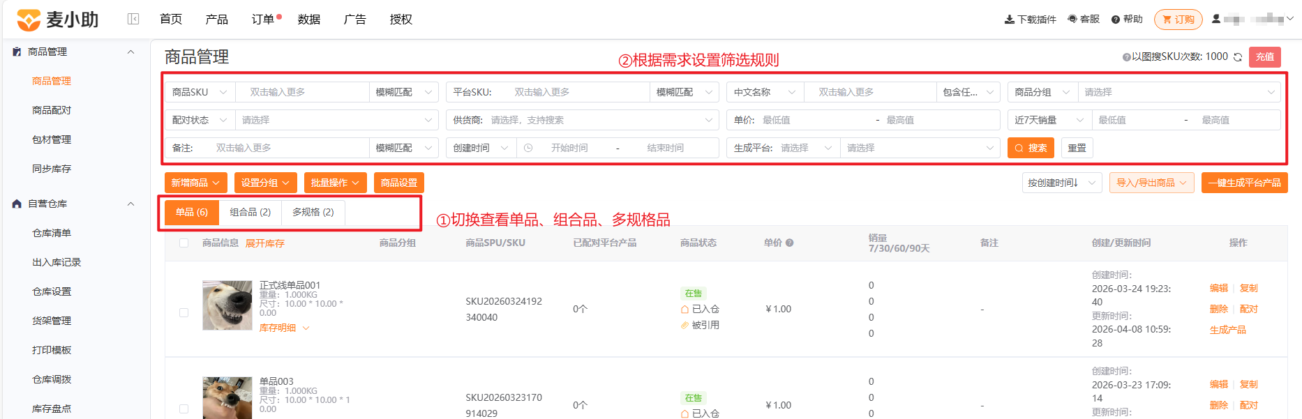Open the 数据 top menu
This screenshot has height=419, width=1302.
pos(309,20)
